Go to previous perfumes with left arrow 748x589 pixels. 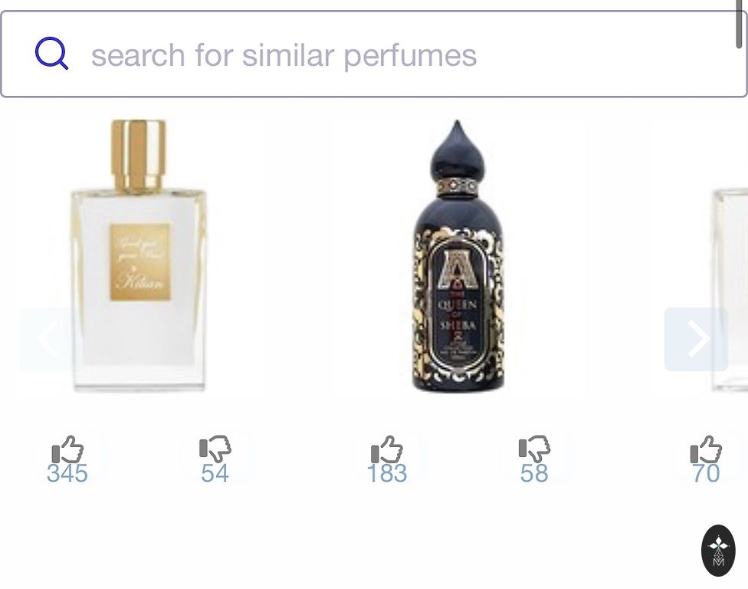click(48, 339)
